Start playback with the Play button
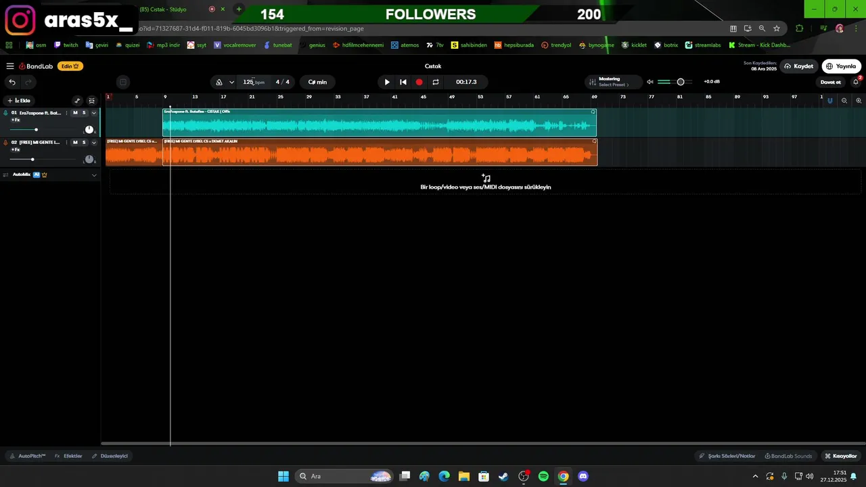The height and width of the screenshot is (487, 866). [387, 82]
